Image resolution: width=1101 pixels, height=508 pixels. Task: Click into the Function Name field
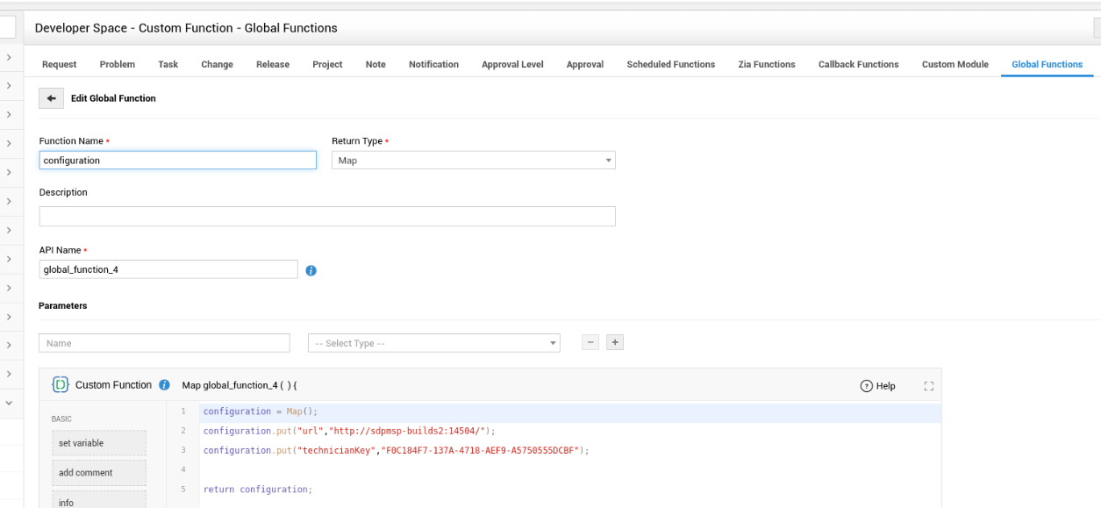[177, 161]
